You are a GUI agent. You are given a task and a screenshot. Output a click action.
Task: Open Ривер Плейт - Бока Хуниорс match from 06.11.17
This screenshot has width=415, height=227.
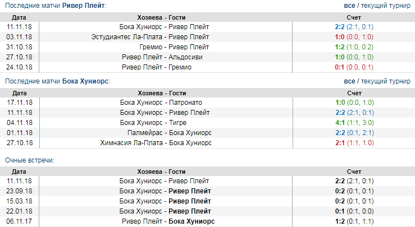pos(168,221)
